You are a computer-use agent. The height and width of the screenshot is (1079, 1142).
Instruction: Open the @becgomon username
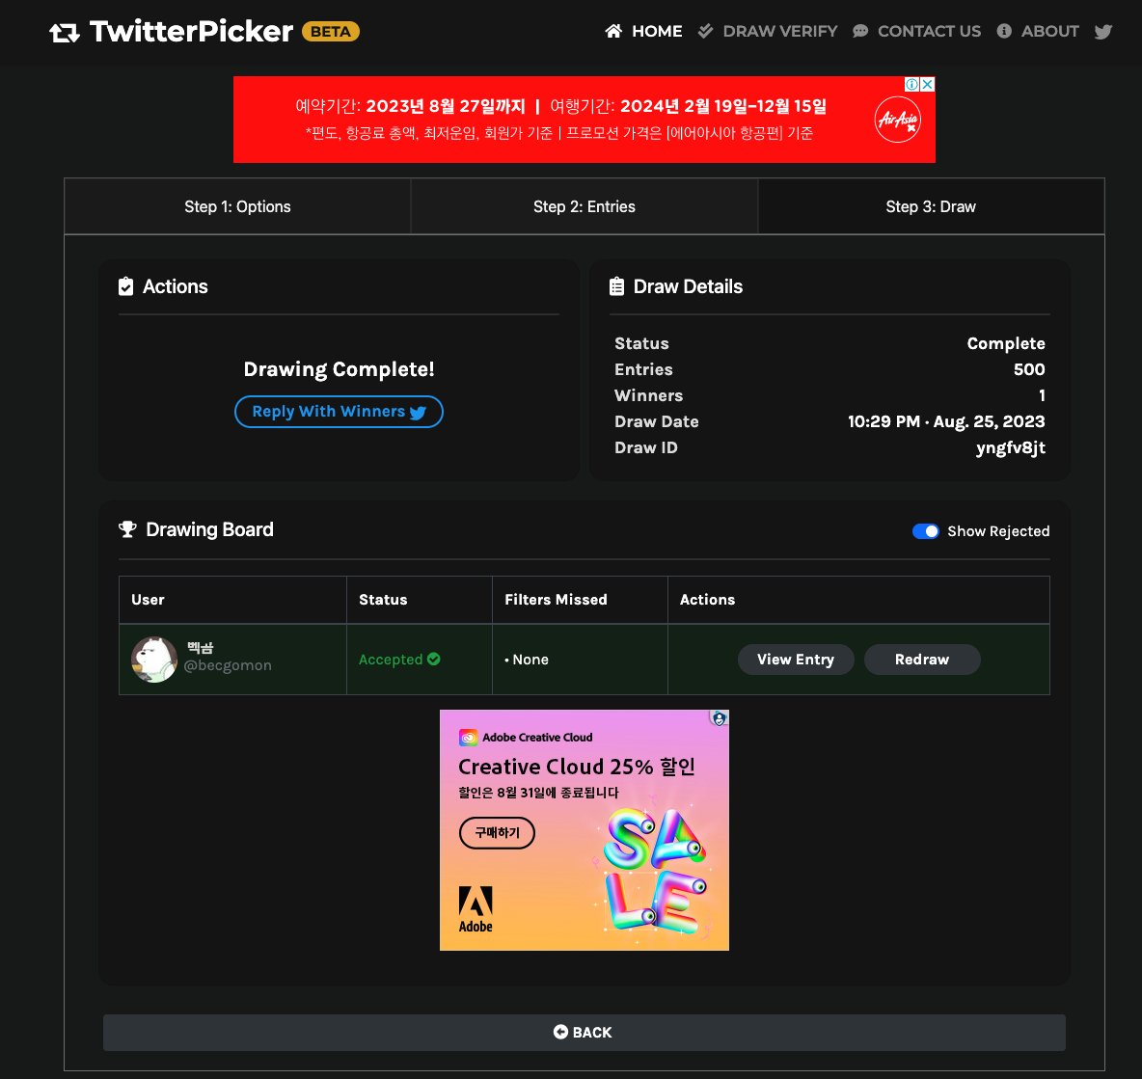pos(228,665)
